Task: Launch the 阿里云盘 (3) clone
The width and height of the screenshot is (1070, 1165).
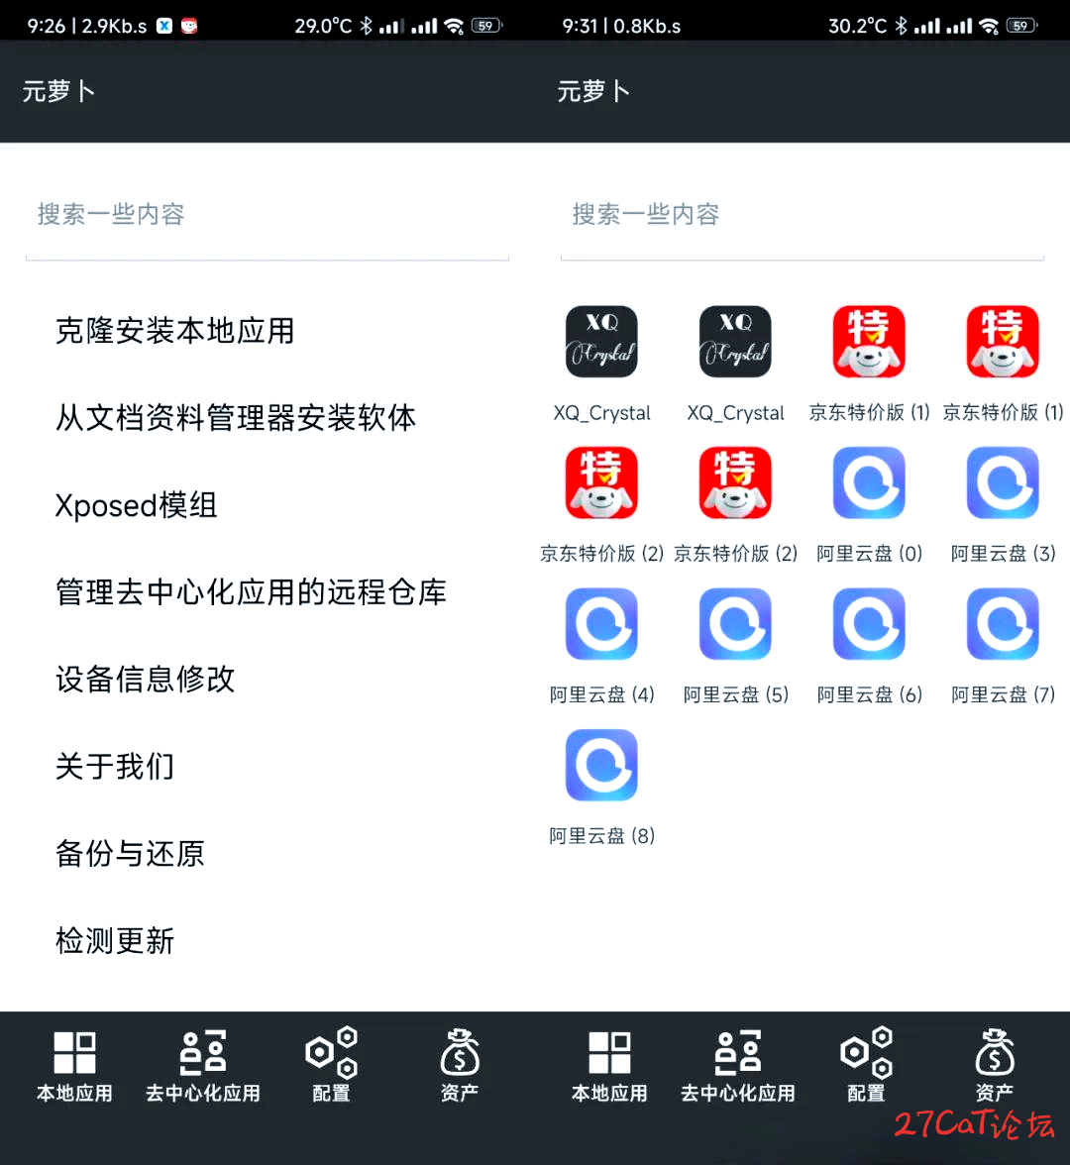Action: (x=1003, y=483)
